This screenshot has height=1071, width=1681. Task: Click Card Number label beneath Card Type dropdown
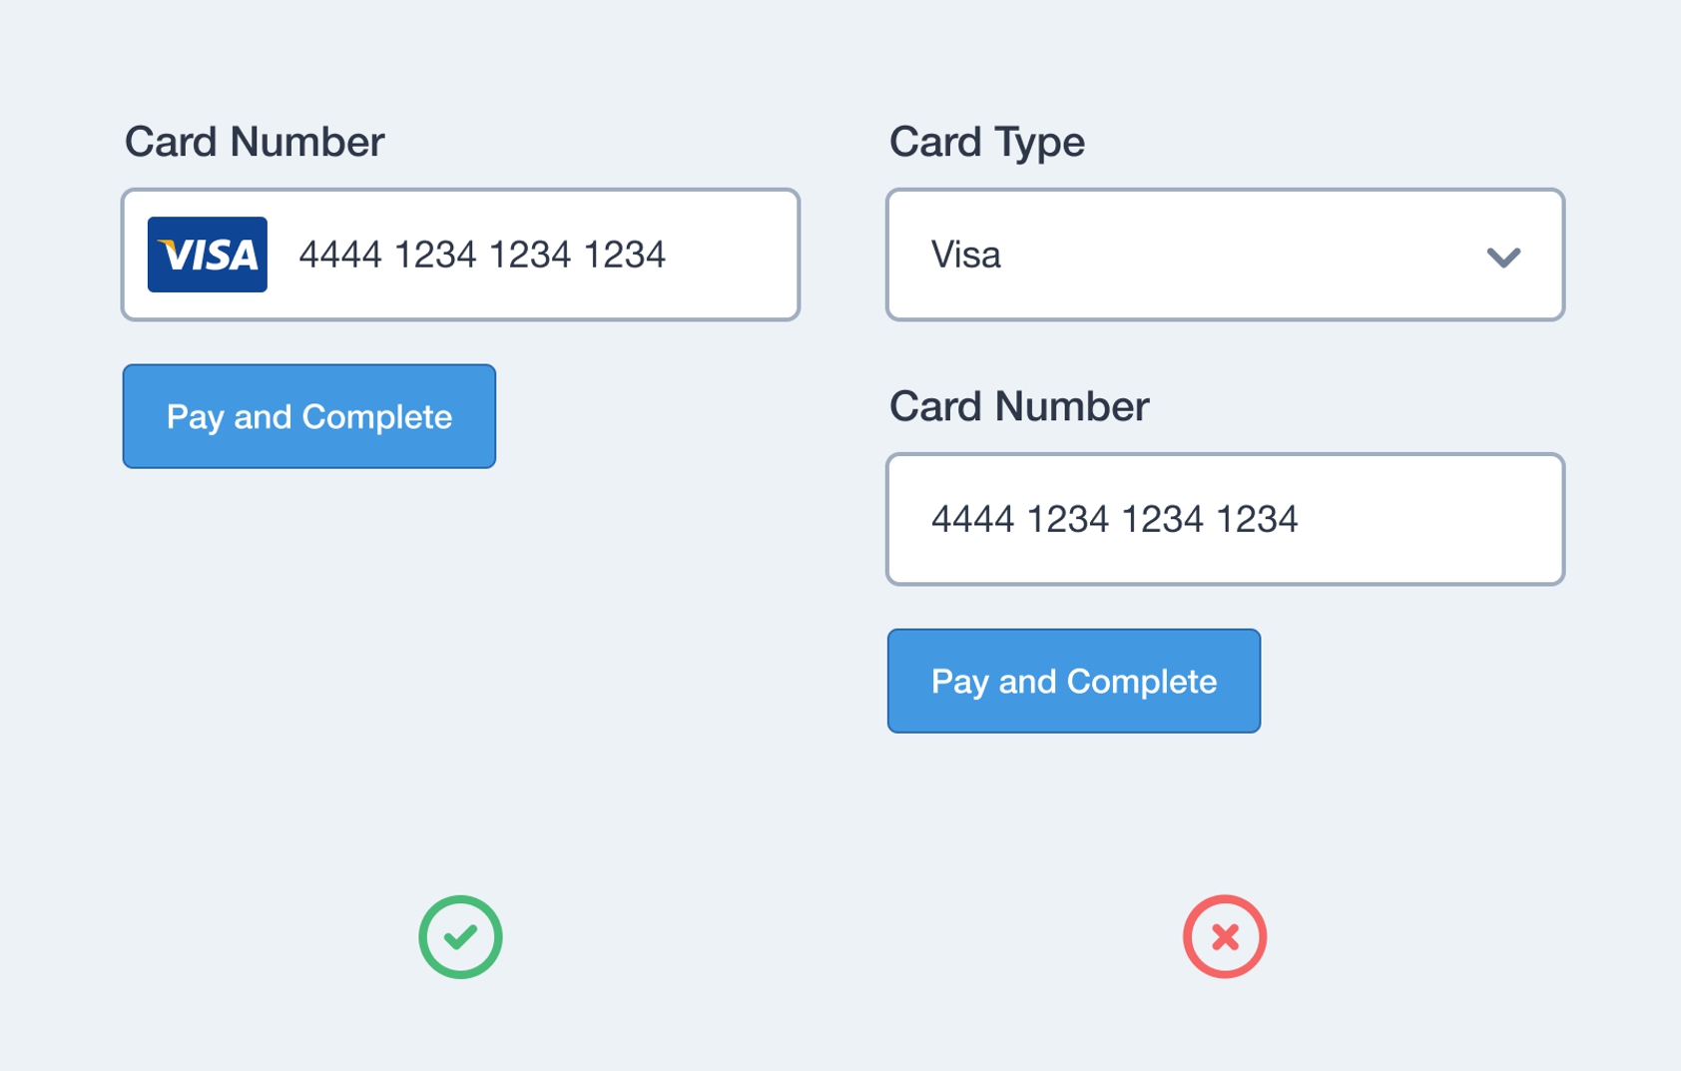click(x=1019, y=406)
